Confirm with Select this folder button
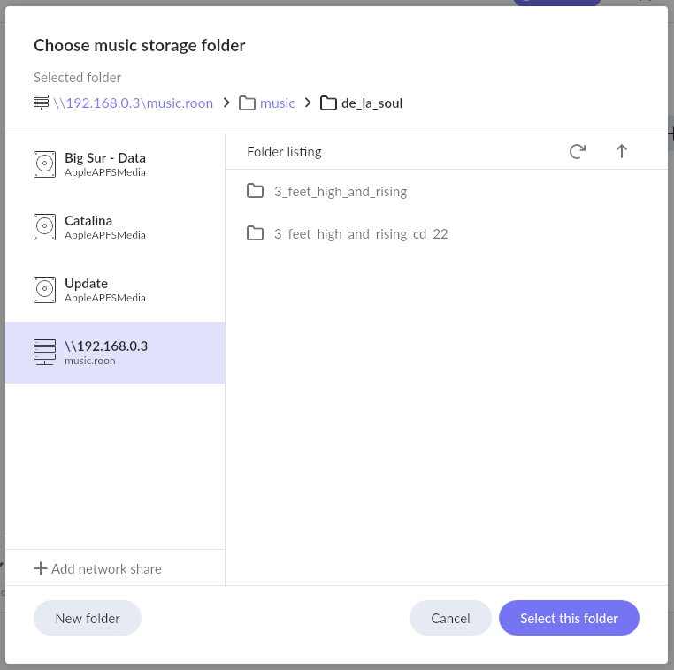The height and width of the screenshot is (670, 674). pyautogui.click(x=569, y=618)
